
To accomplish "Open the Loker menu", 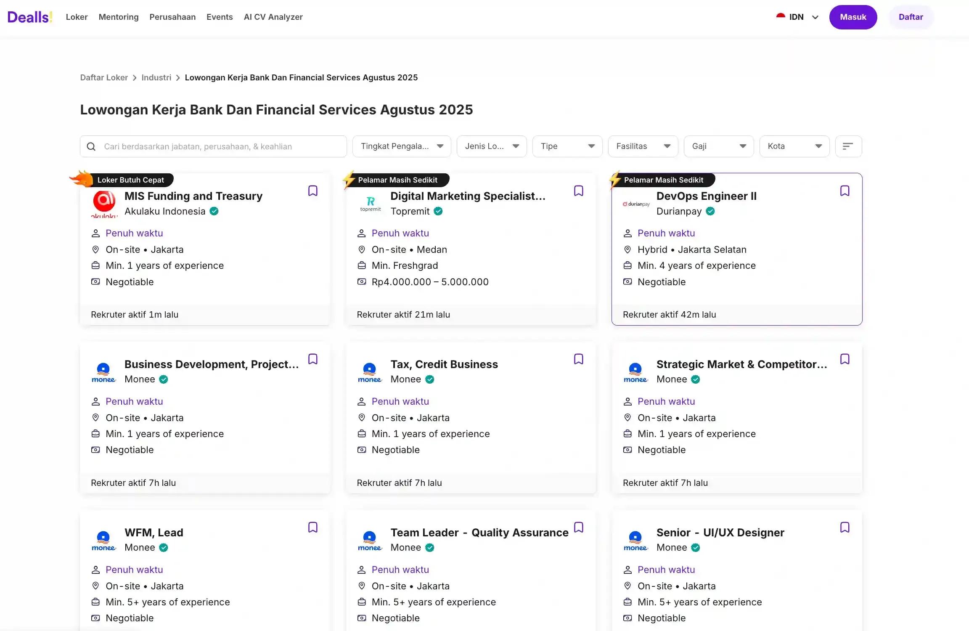I will tap(77, 17).
